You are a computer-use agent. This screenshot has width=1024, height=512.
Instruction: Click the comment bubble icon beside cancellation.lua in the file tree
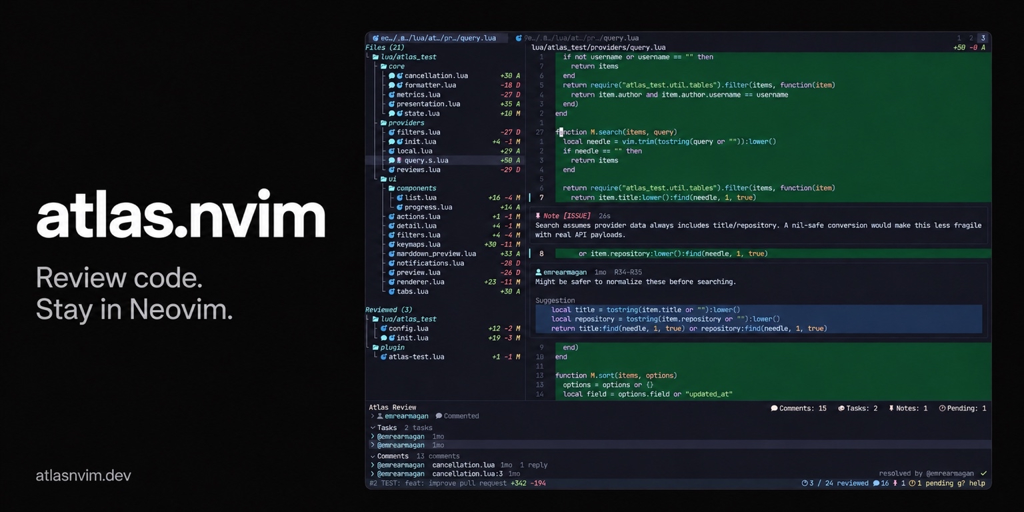click(x=392, y=76)
